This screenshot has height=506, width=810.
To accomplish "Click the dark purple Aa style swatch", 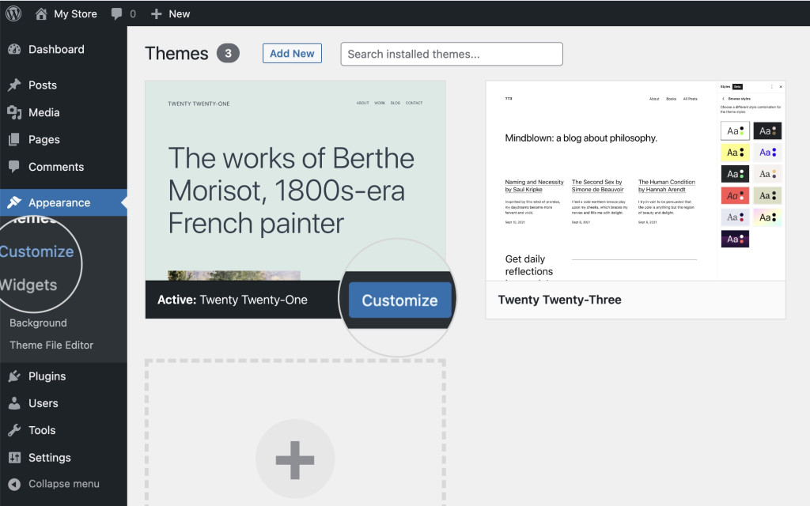I will coord(735,239).
